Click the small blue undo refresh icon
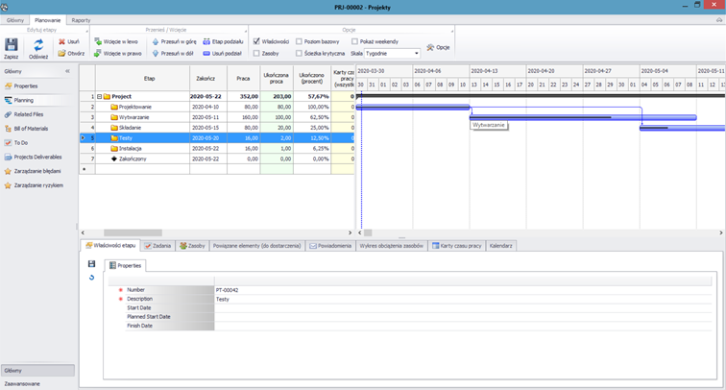 (x=91, y=278)
